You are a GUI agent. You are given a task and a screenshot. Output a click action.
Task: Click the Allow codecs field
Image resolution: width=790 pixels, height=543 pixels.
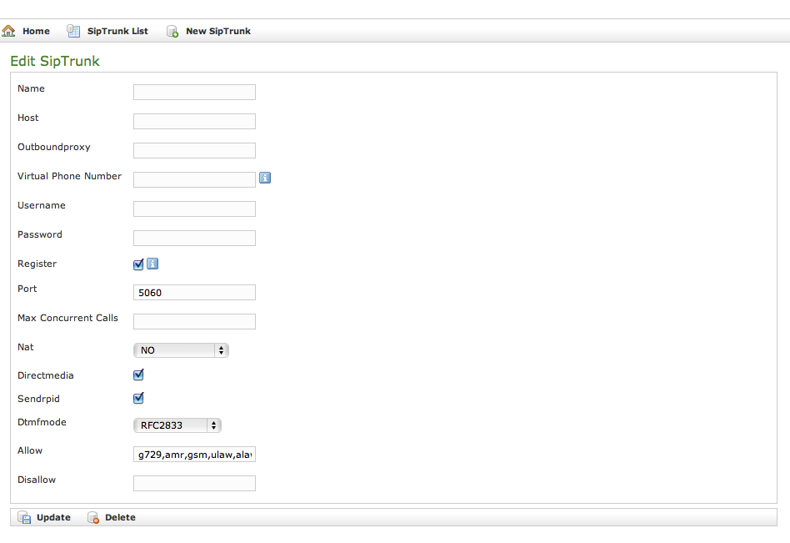194,455
